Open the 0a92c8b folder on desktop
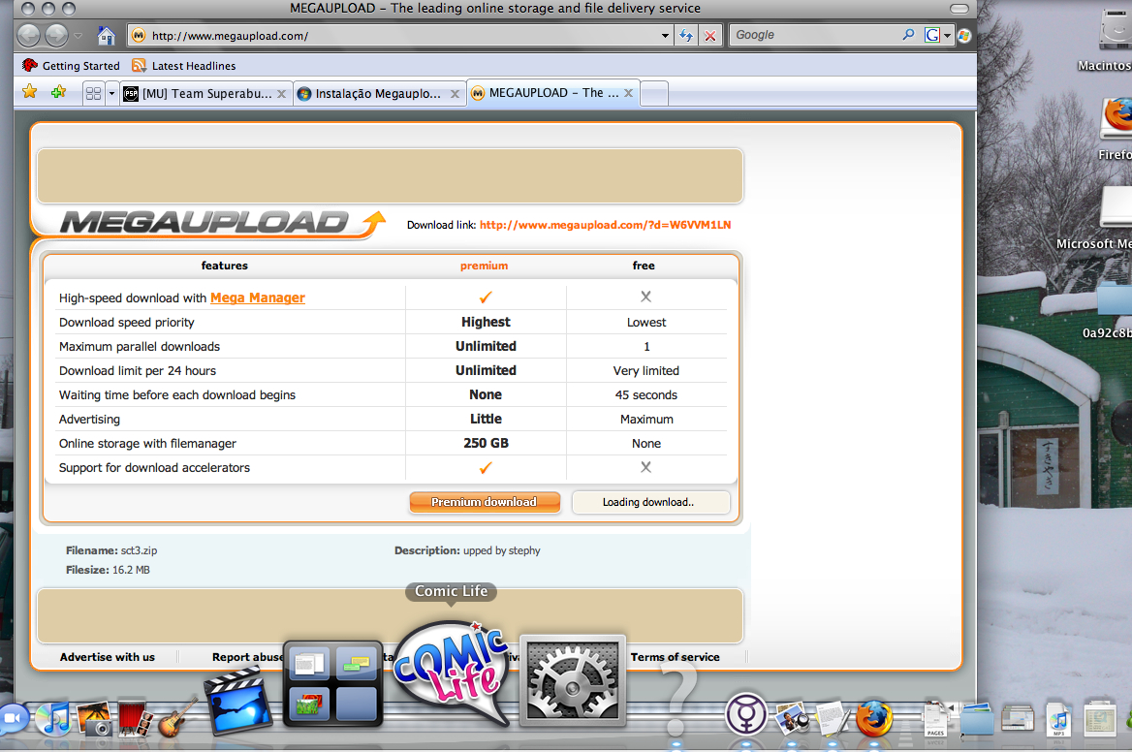 (1114, 301)
